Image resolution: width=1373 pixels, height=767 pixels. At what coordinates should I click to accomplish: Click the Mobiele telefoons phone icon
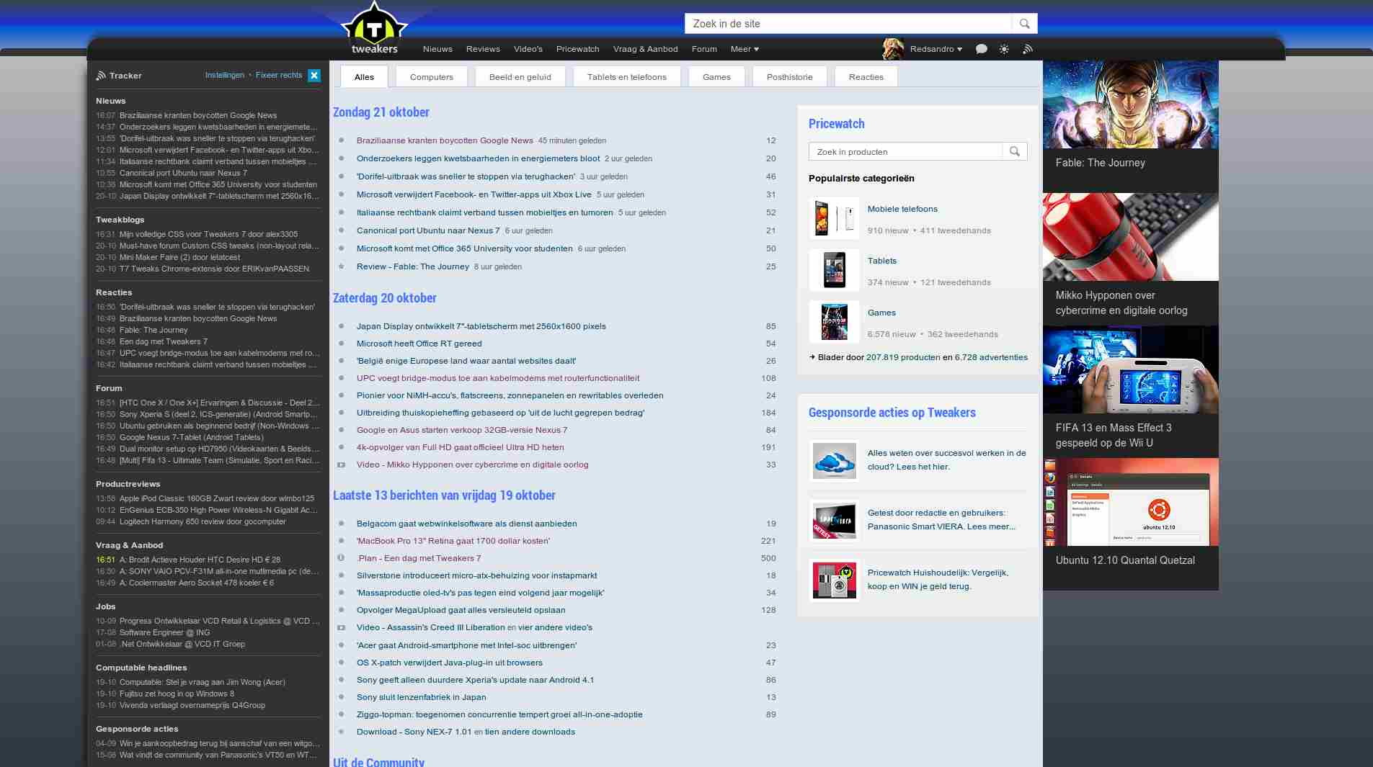pyautogui.click(x=833, y=217)
